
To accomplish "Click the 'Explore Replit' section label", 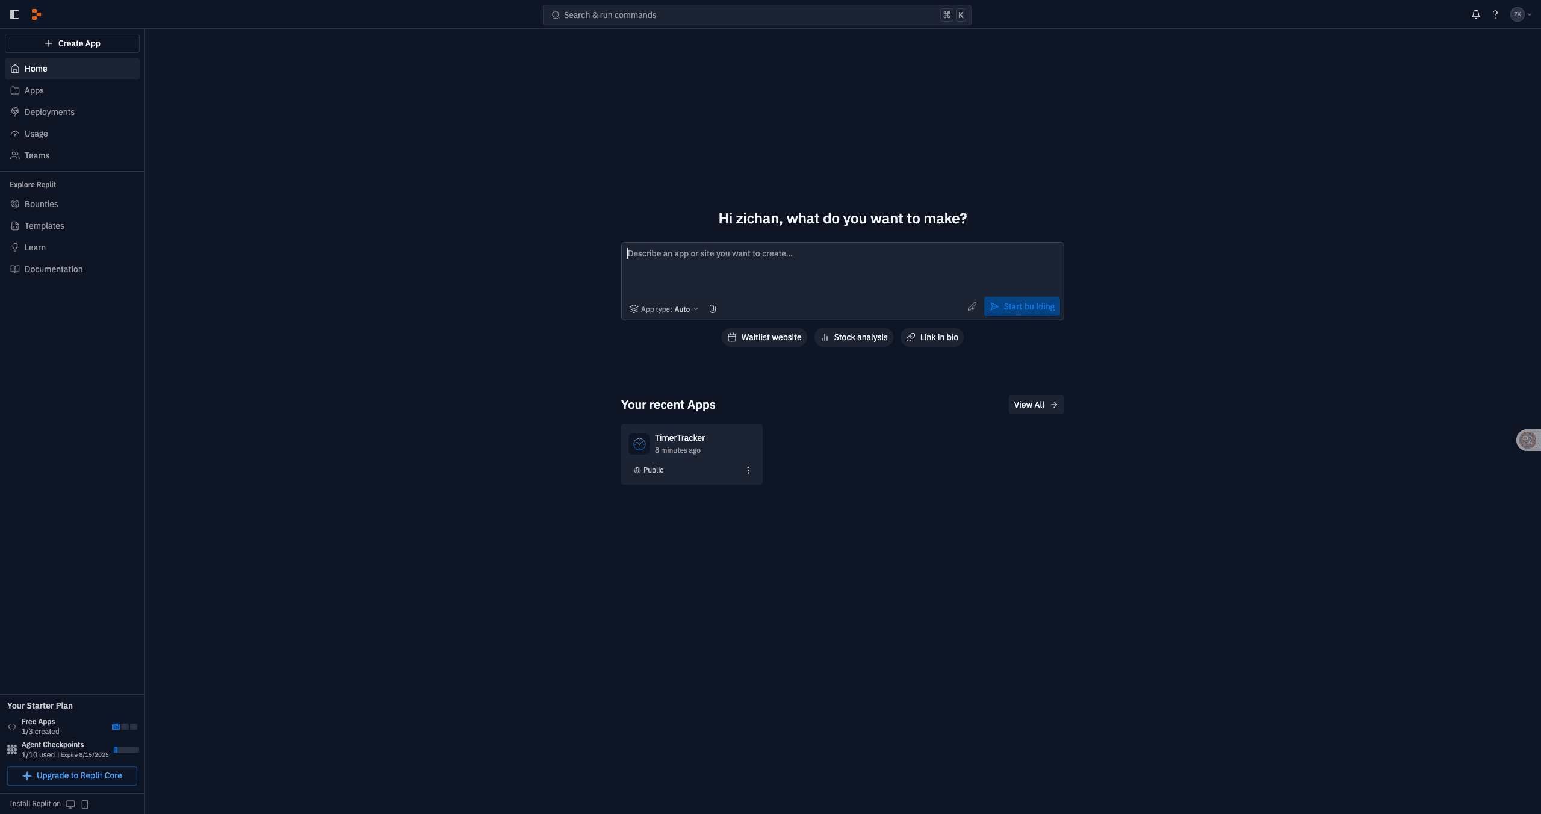I will [x=33, y=185].
